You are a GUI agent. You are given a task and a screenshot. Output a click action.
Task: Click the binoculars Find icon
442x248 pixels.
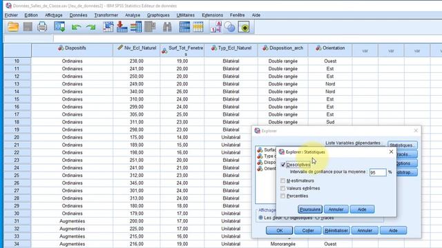click(x=167, y=27)
